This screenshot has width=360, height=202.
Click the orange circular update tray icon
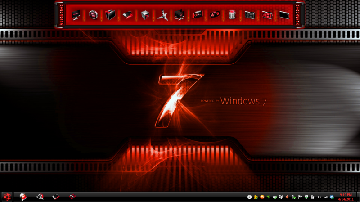coord(262,197)
